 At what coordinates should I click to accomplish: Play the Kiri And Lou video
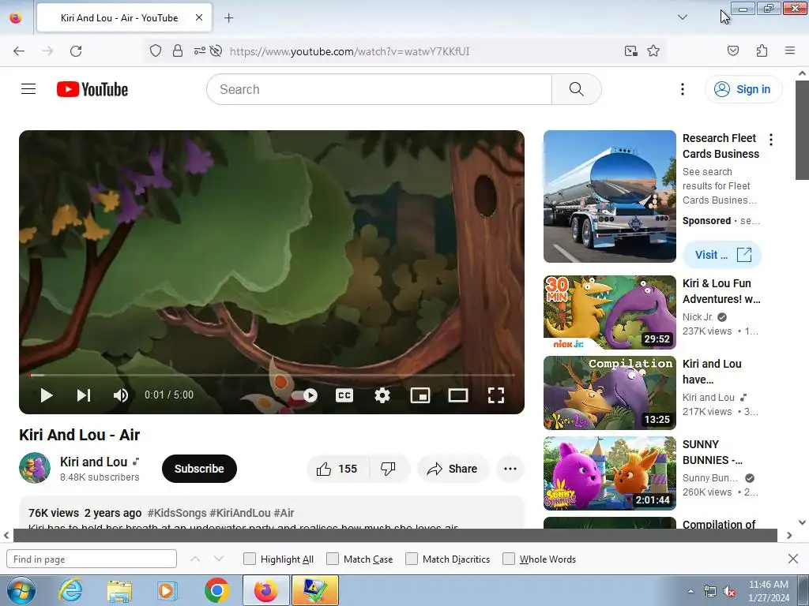tap(47, 395)
